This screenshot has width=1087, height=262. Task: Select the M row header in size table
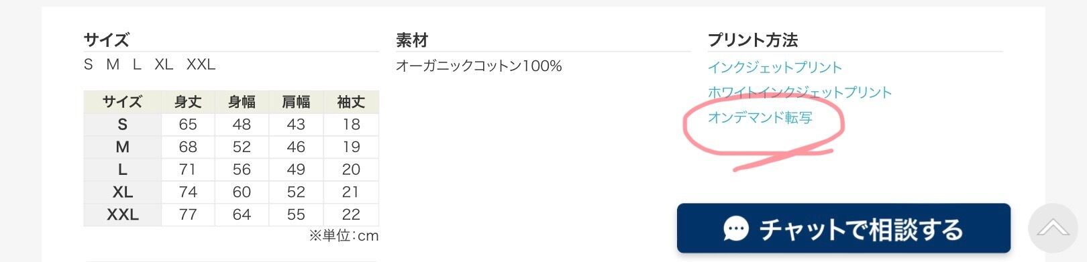[122, 147]
